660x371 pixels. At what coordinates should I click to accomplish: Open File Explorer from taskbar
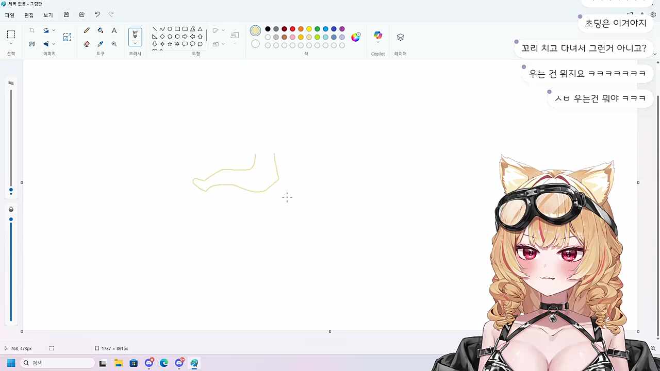(118, 363)
